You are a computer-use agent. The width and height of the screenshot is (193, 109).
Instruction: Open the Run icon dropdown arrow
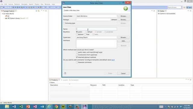tap(20, 7)
